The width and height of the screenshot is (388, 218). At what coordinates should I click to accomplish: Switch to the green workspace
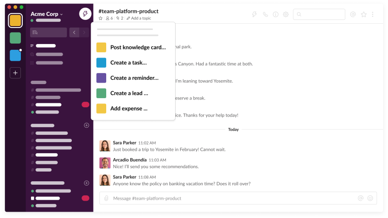pos(16,38)
